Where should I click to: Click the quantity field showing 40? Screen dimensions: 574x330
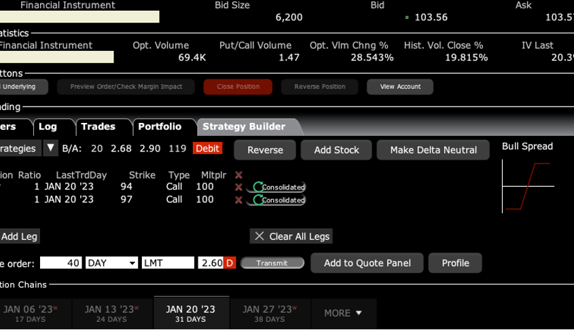(60, 263)
